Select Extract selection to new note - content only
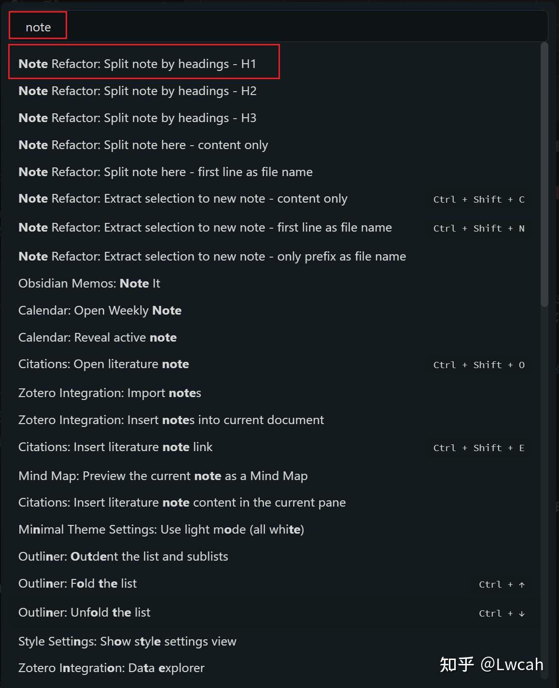Screen dimensions: 559x688 [275, 199]
